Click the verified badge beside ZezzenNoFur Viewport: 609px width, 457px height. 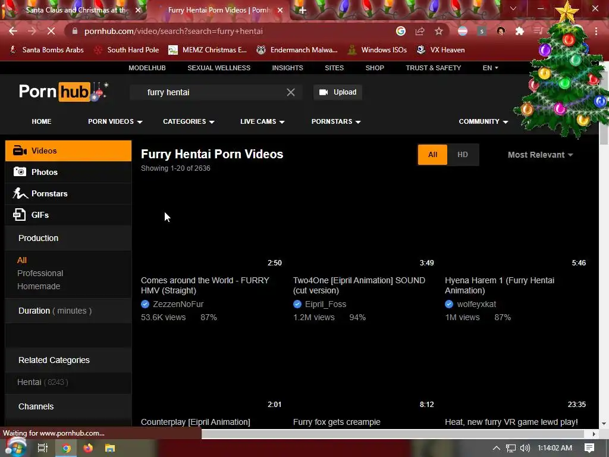(145, 304)
